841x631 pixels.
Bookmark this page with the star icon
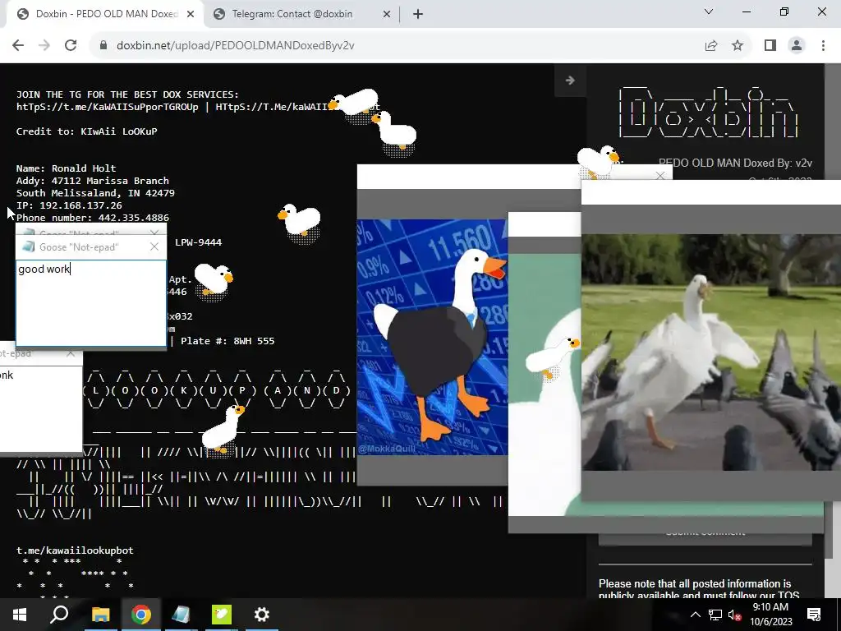pyautogui.click(x=738, y=46)
